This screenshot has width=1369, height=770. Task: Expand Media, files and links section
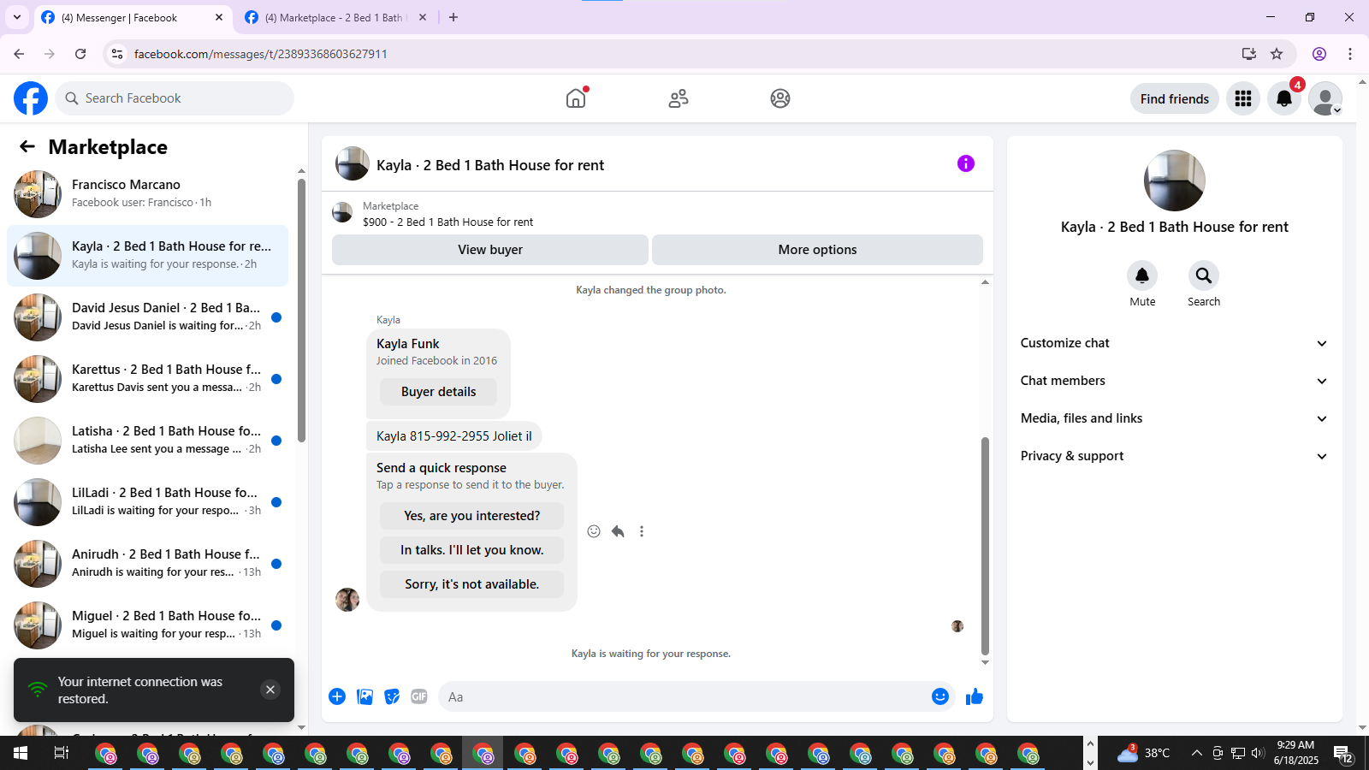click(x=1175, y=418)
